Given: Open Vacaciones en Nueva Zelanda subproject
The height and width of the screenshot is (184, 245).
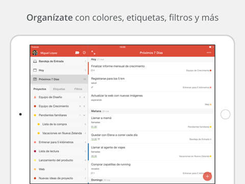Looking at the screenshot, I should coord(59,133).
